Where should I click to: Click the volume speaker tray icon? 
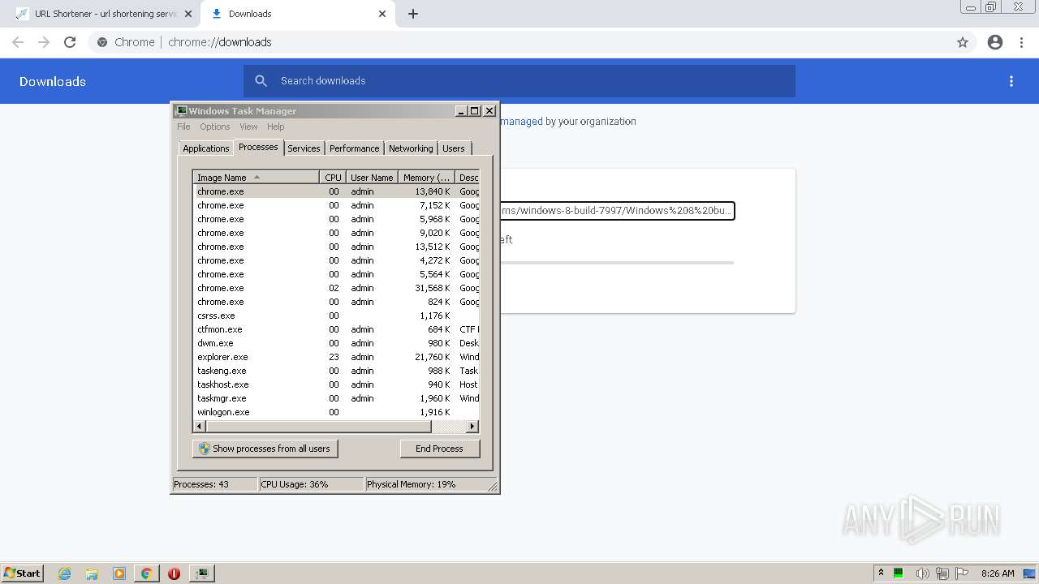tap(923, 573)
